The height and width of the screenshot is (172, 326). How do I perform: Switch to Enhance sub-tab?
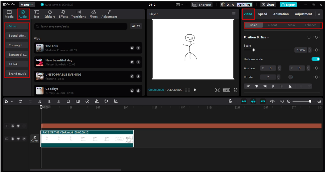coord(310,25)
